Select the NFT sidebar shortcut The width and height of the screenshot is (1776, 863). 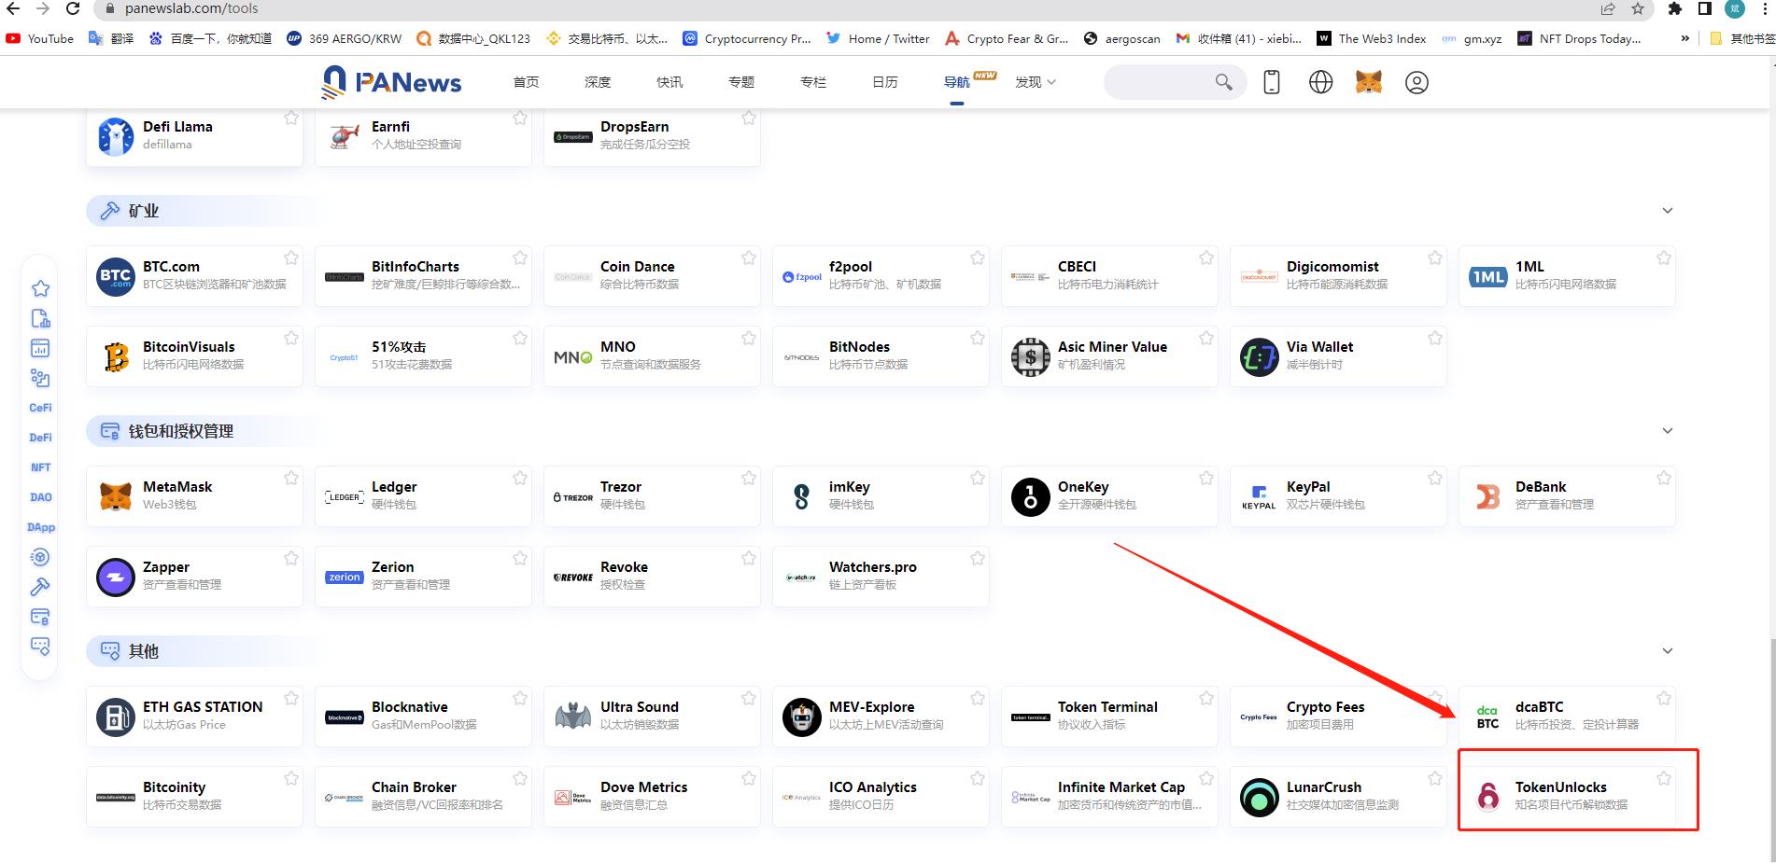click(41, 467)
